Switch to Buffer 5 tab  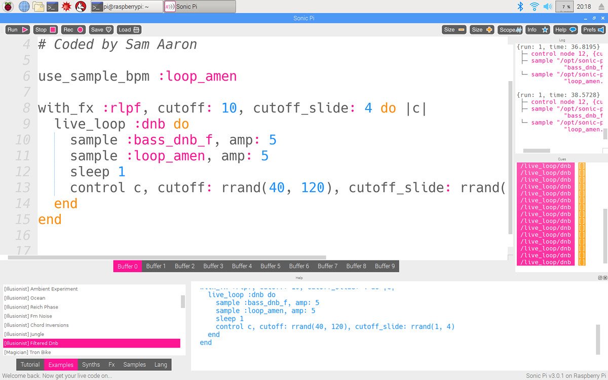coord(271,266)
